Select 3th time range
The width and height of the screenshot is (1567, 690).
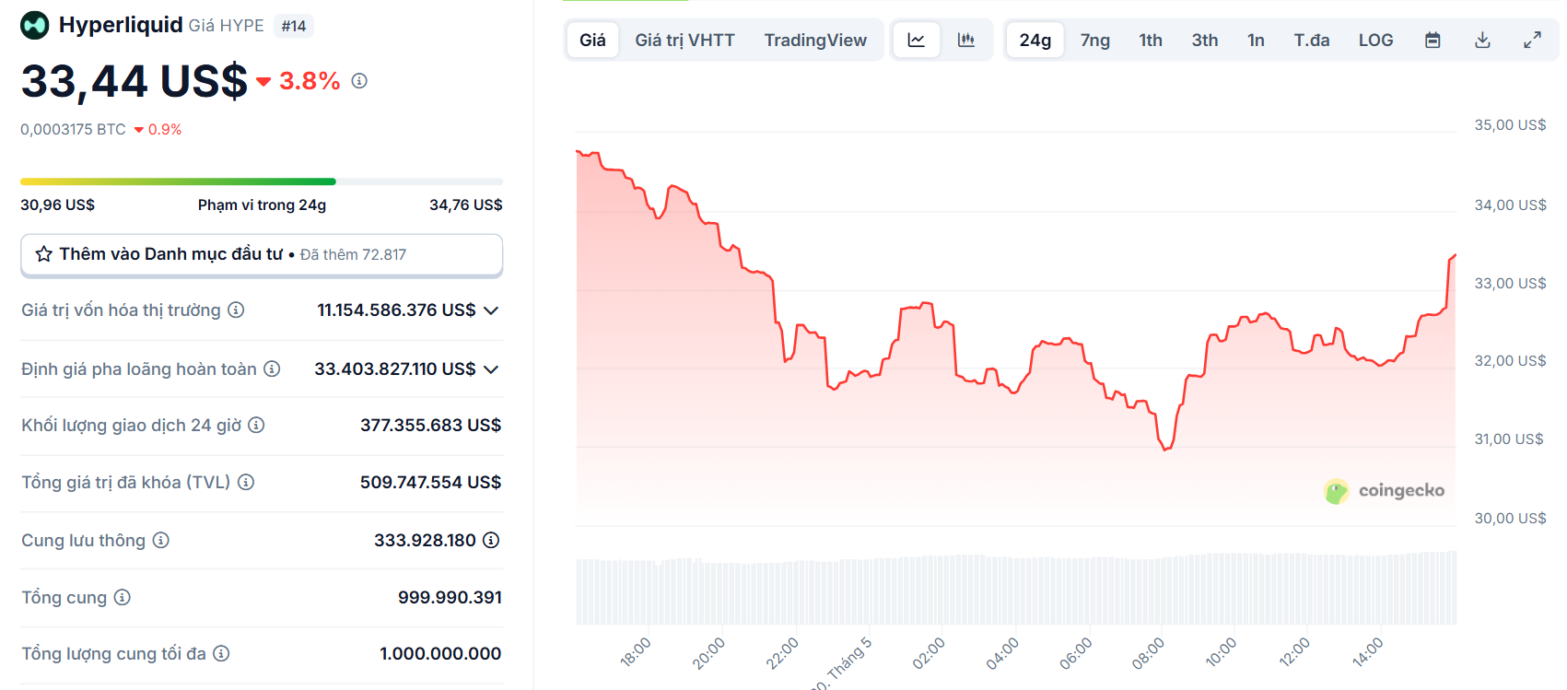point(1205,40)
